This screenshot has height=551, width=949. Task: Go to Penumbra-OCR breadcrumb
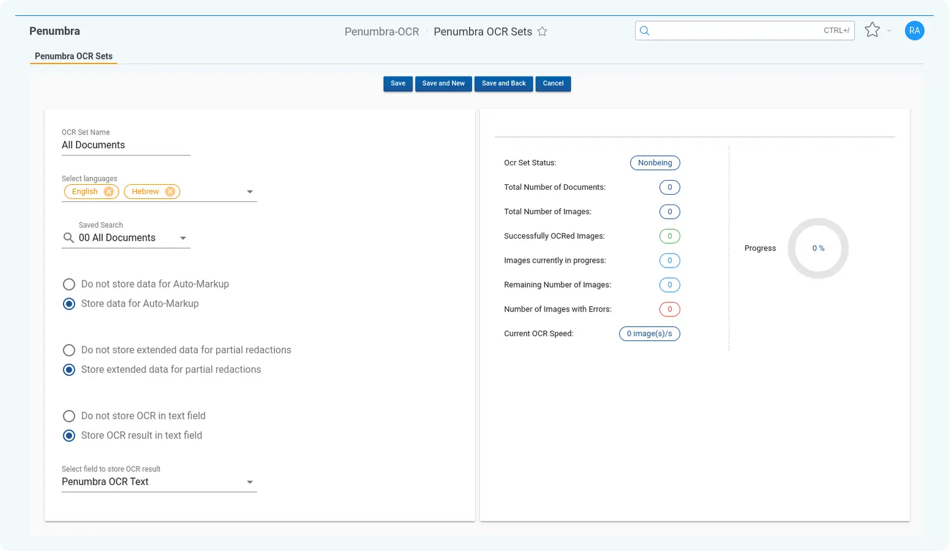tap(381, 32)
